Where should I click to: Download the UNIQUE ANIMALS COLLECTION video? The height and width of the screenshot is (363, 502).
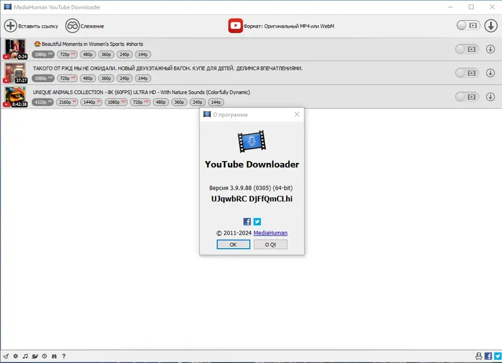point(491,97)
